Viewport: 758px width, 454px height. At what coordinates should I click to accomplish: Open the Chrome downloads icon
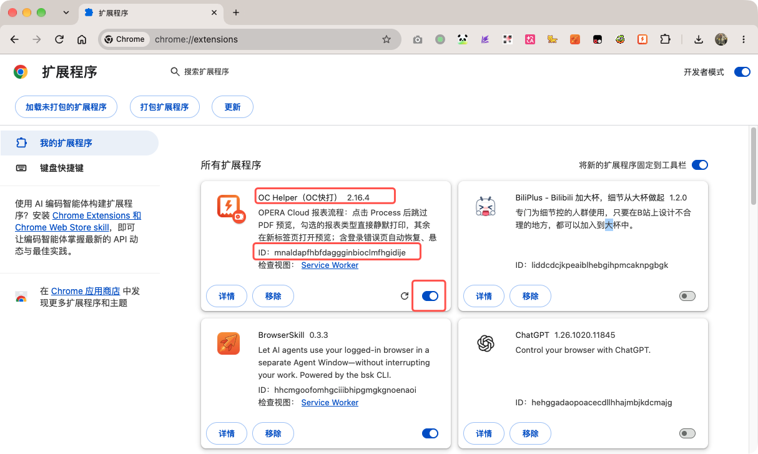coord(699,39)
